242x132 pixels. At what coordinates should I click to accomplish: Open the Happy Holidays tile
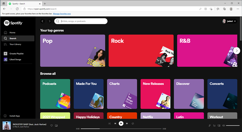(89, 115)
